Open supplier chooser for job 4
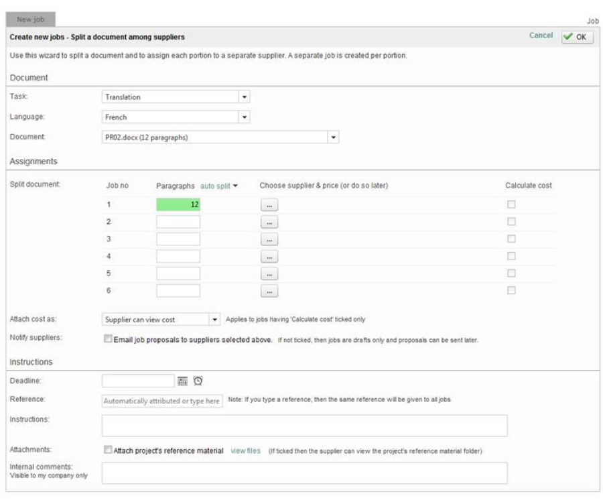This screenshot has height=500, width=603. pos(268,257)
